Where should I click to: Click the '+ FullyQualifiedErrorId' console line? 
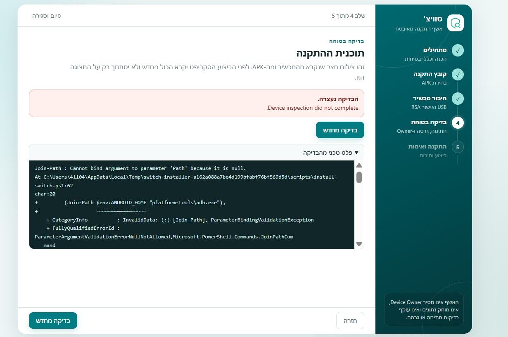pos(83,229)
